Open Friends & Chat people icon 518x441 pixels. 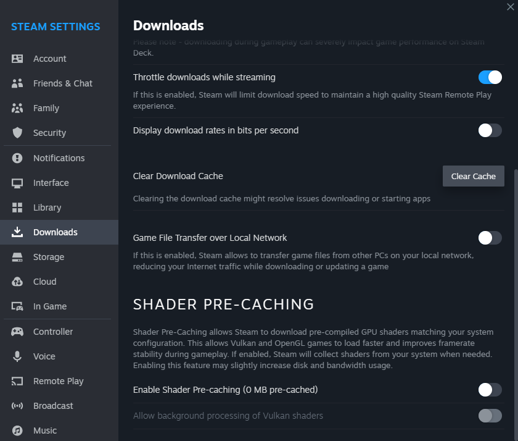coord(17,83)
